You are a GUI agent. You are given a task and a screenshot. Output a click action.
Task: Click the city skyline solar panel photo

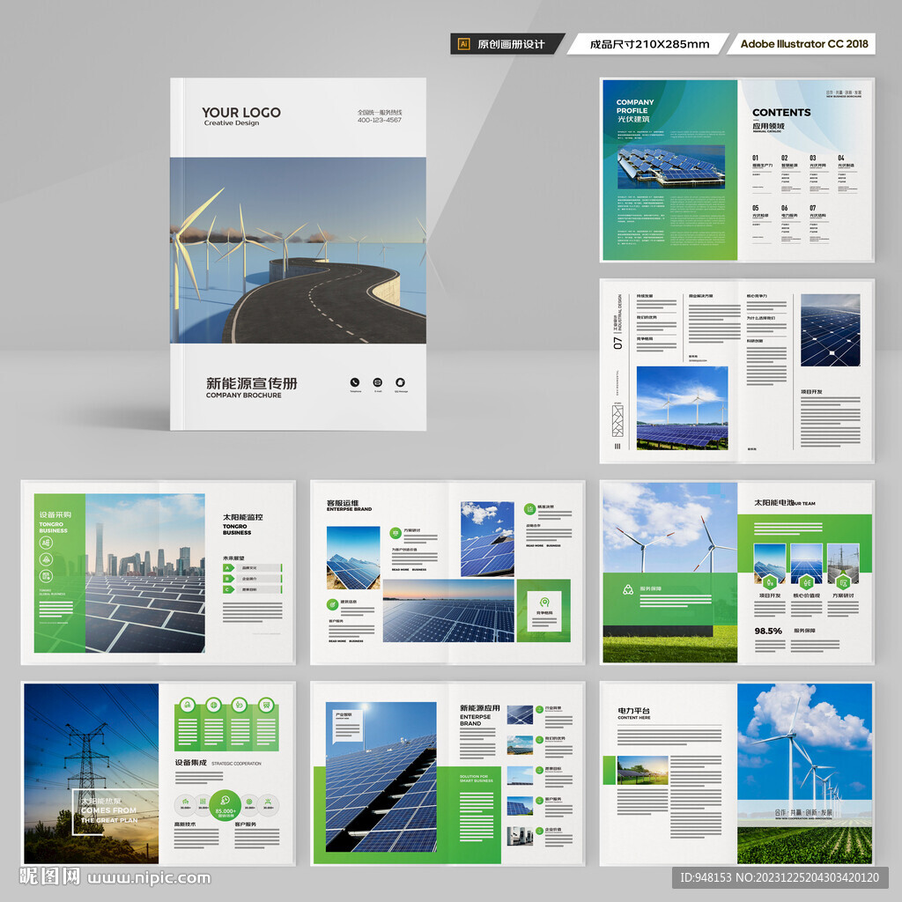click(145, 573)
